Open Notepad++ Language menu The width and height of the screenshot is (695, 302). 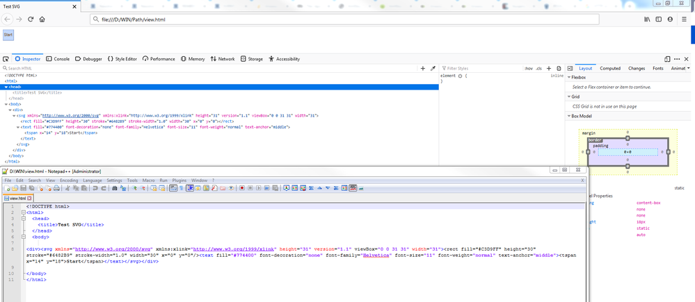[93, 181]
